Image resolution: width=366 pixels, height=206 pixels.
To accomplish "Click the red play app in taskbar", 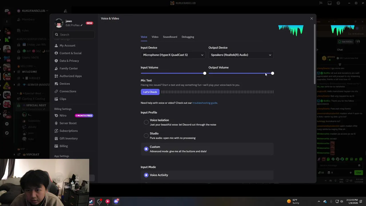I will [108, 201].
